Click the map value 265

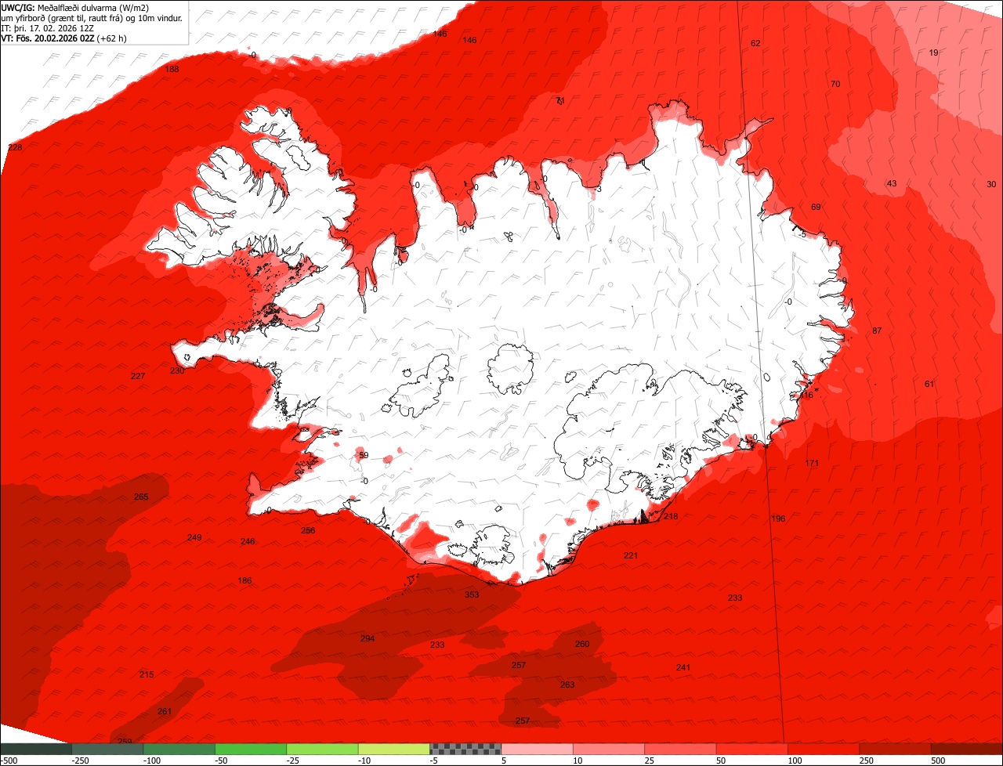[141, 497]
